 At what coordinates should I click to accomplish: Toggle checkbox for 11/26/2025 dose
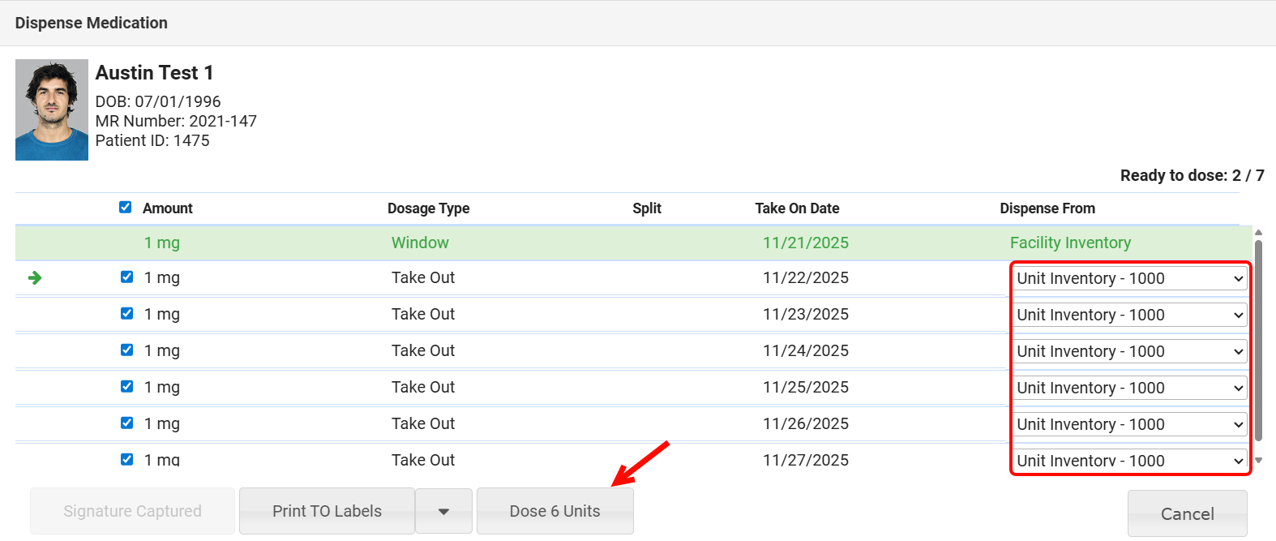click(127, 423)
